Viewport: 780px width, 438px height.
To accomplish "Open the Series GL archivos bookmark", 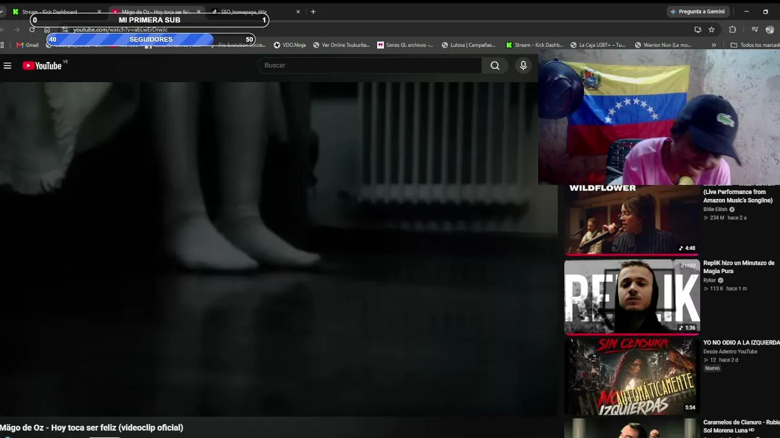I will click(405, 45).
